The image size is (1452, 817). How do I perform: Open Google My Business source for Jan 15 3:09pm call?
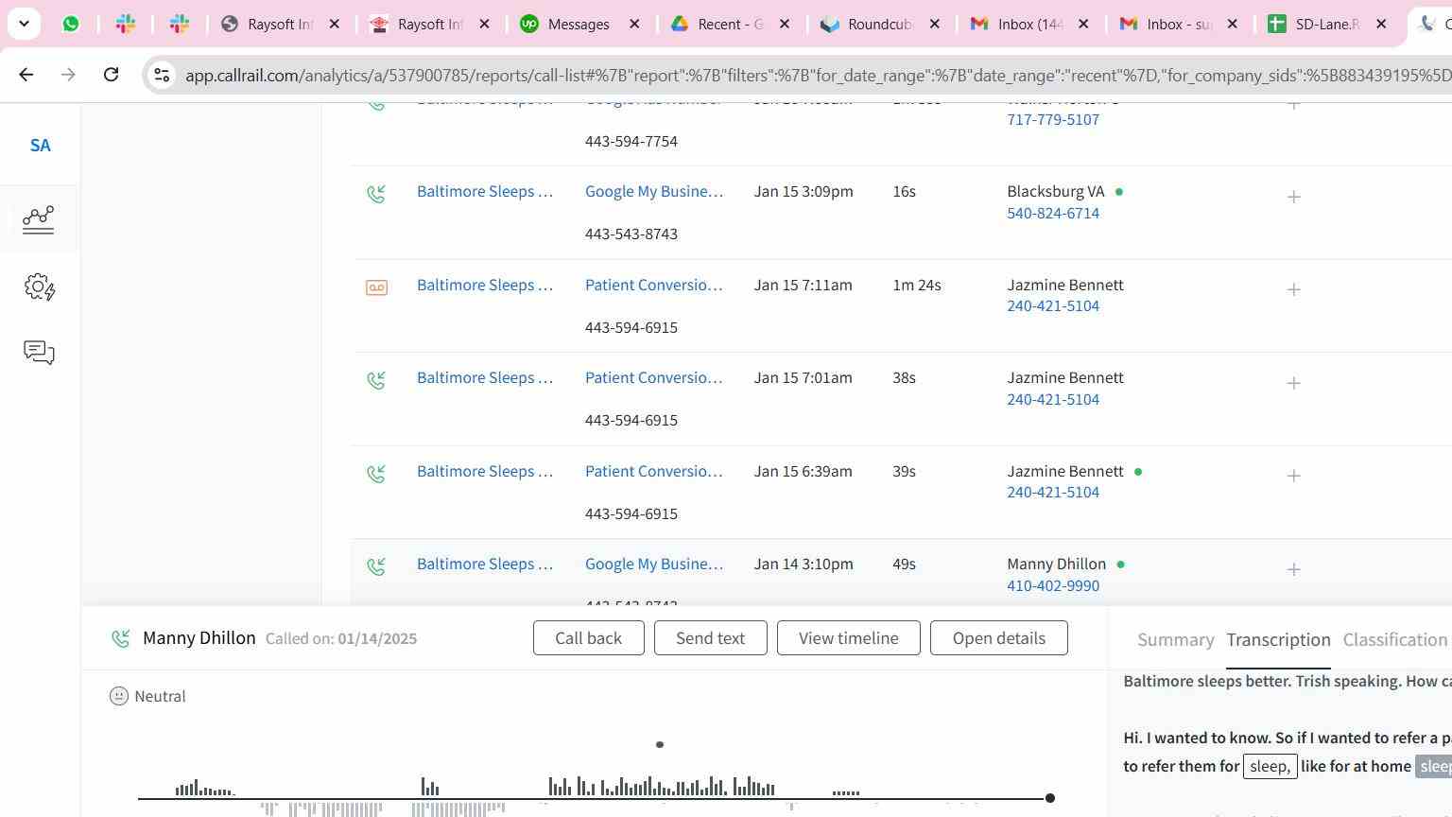tap(654, 191)
